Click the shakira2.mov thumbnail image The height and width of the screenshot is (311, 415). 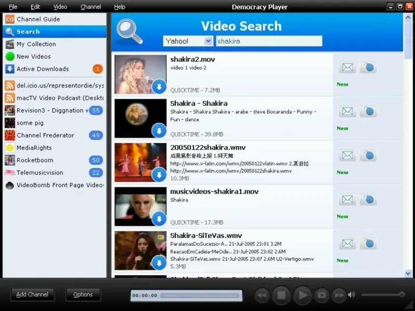click(141, 74)
